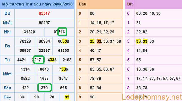Click '90' in Đầu table row 9

click(92, 97)
